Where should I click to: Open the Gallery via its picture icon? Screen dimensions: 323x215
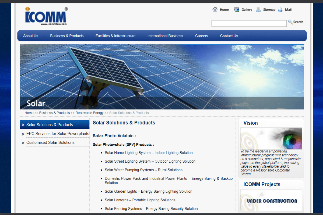[x=236, y=9]
